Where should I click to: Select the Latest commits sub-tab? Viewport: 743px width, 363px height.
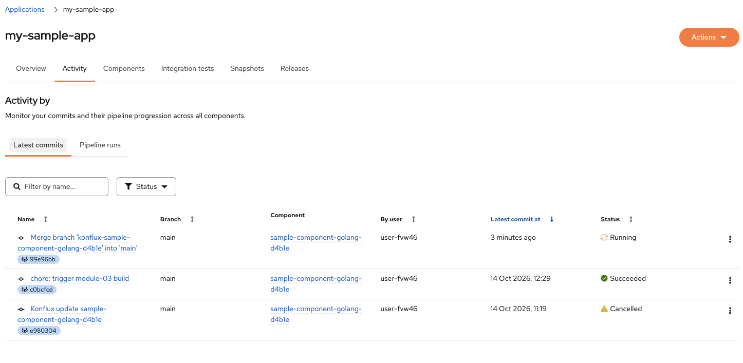coord(38,145)
